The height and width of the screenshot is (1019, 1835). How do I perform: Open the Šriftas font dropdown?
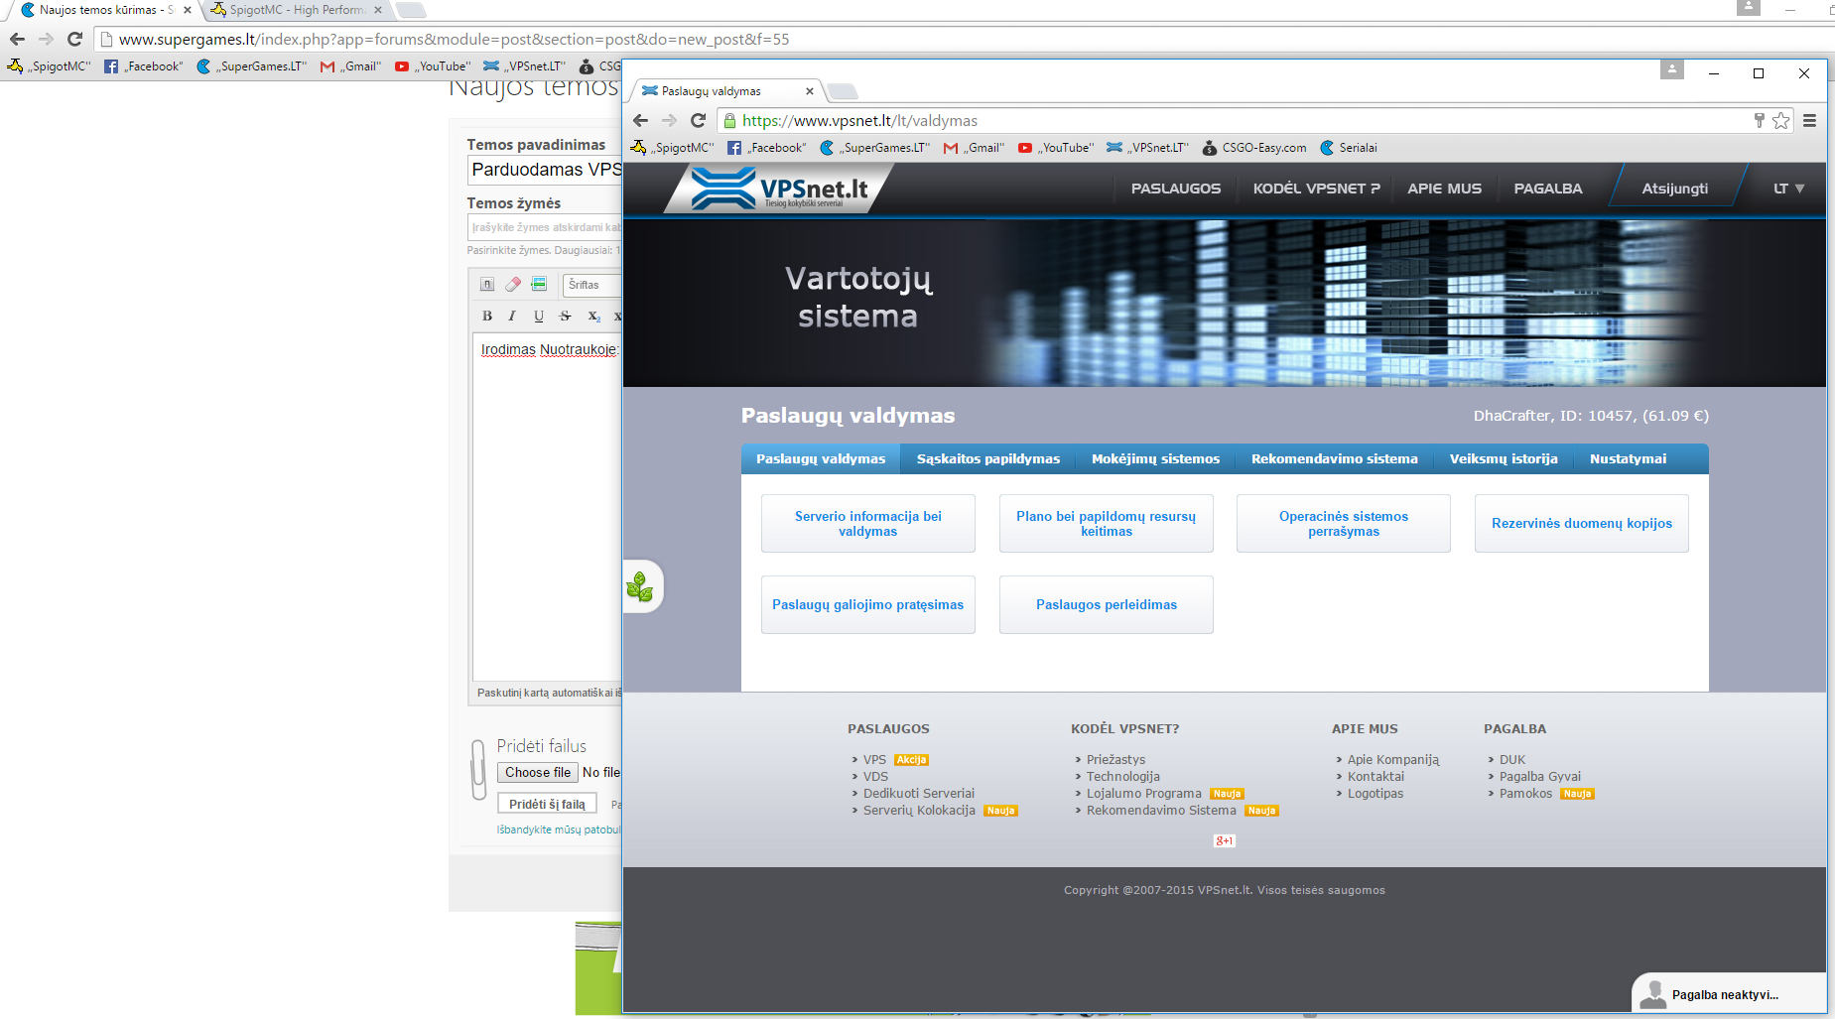[x=592, y=285]
